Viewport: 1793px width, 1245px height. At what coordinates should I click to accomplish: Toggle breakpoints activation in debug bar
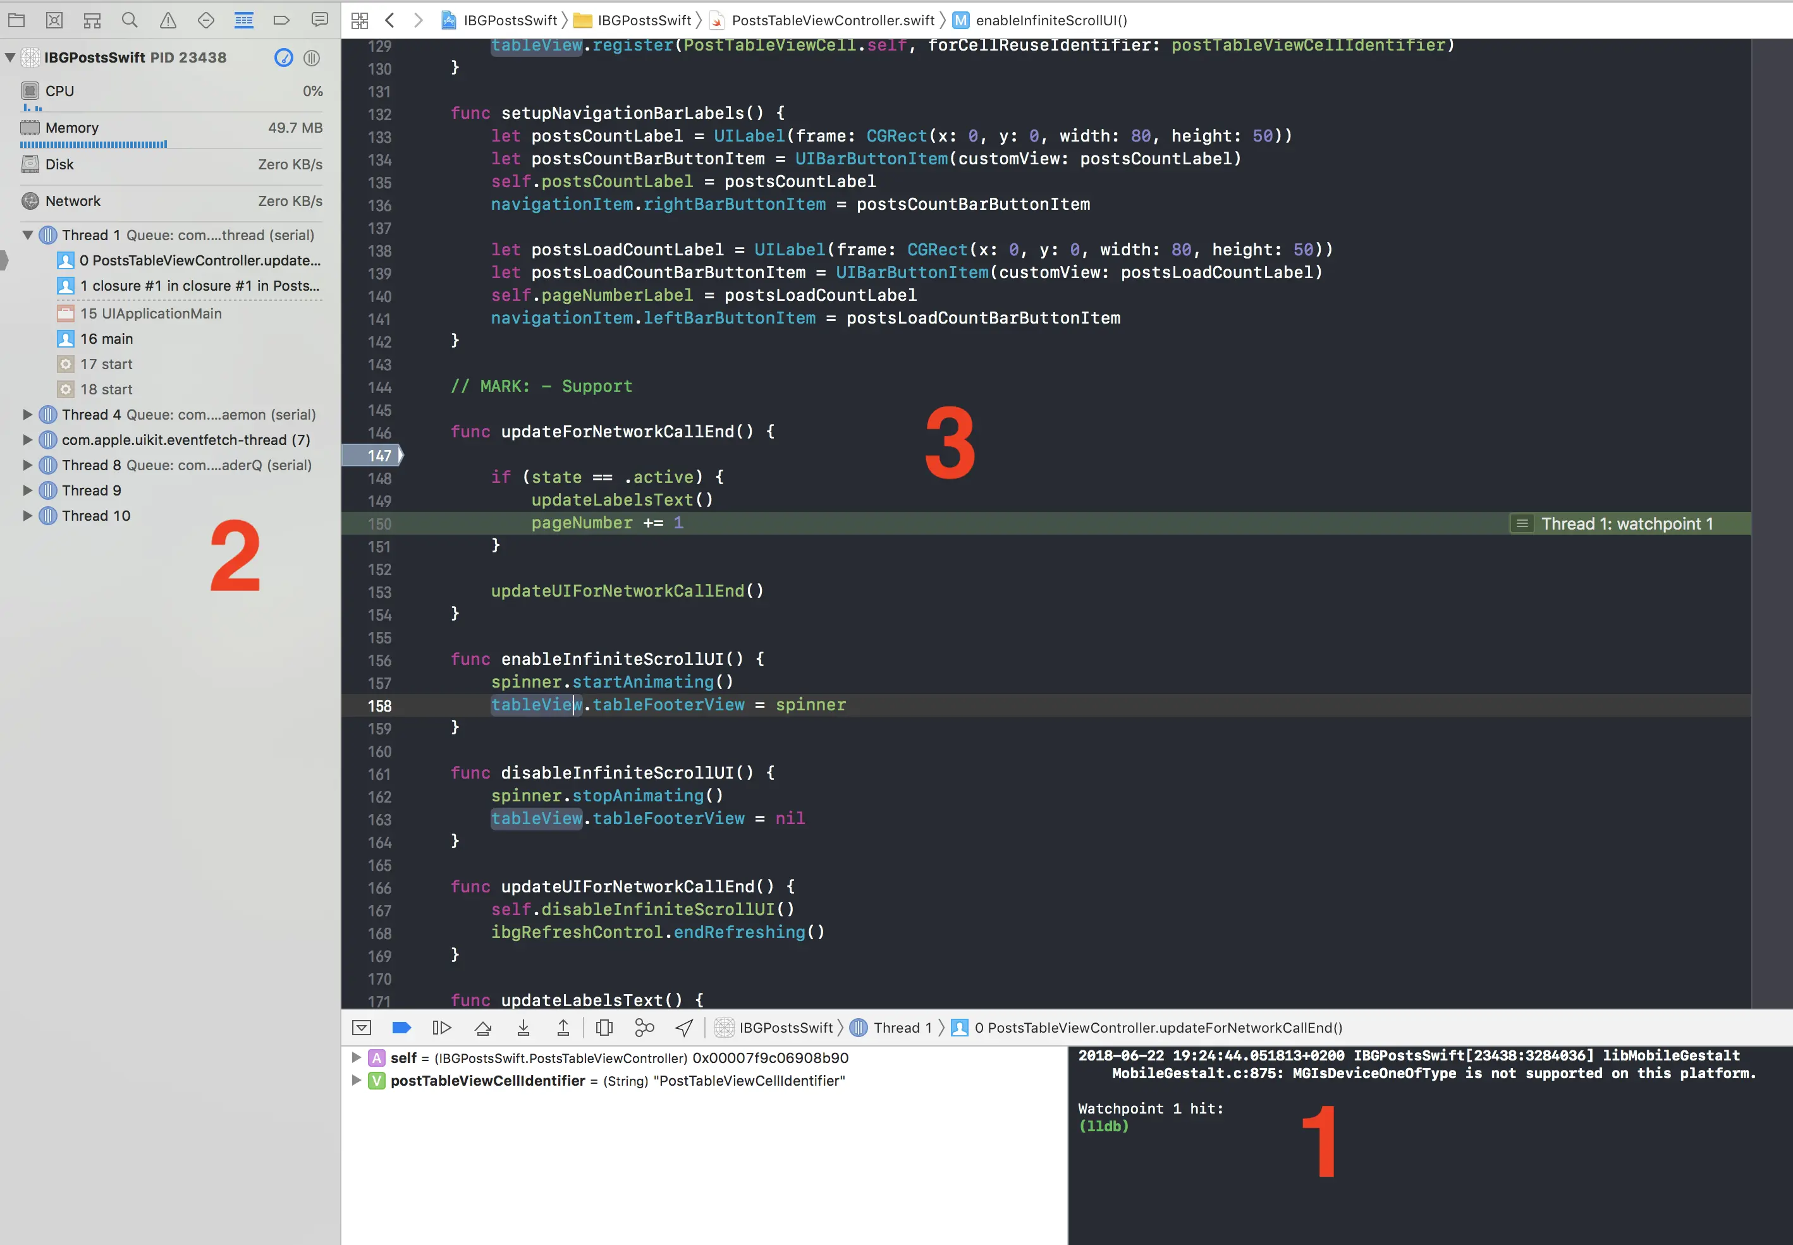coord(401,1028)
